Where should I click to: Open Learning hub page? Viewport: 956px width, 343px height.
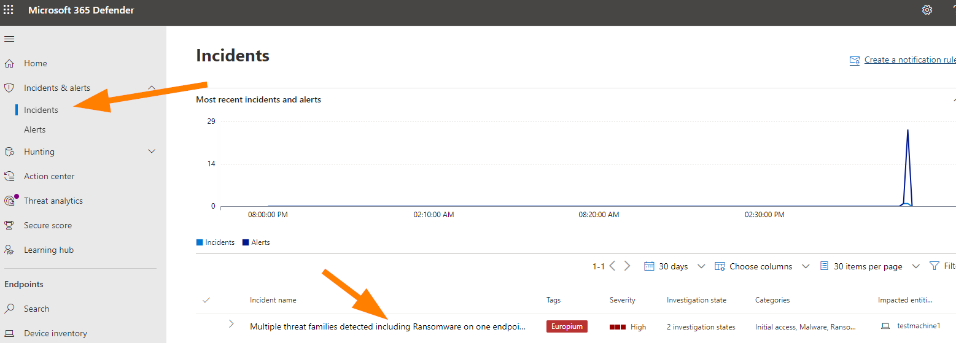coord(49,250)
